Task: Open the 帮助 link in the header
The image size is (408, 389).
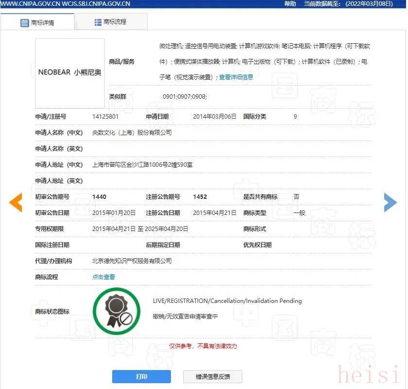Action: [290, 4]
